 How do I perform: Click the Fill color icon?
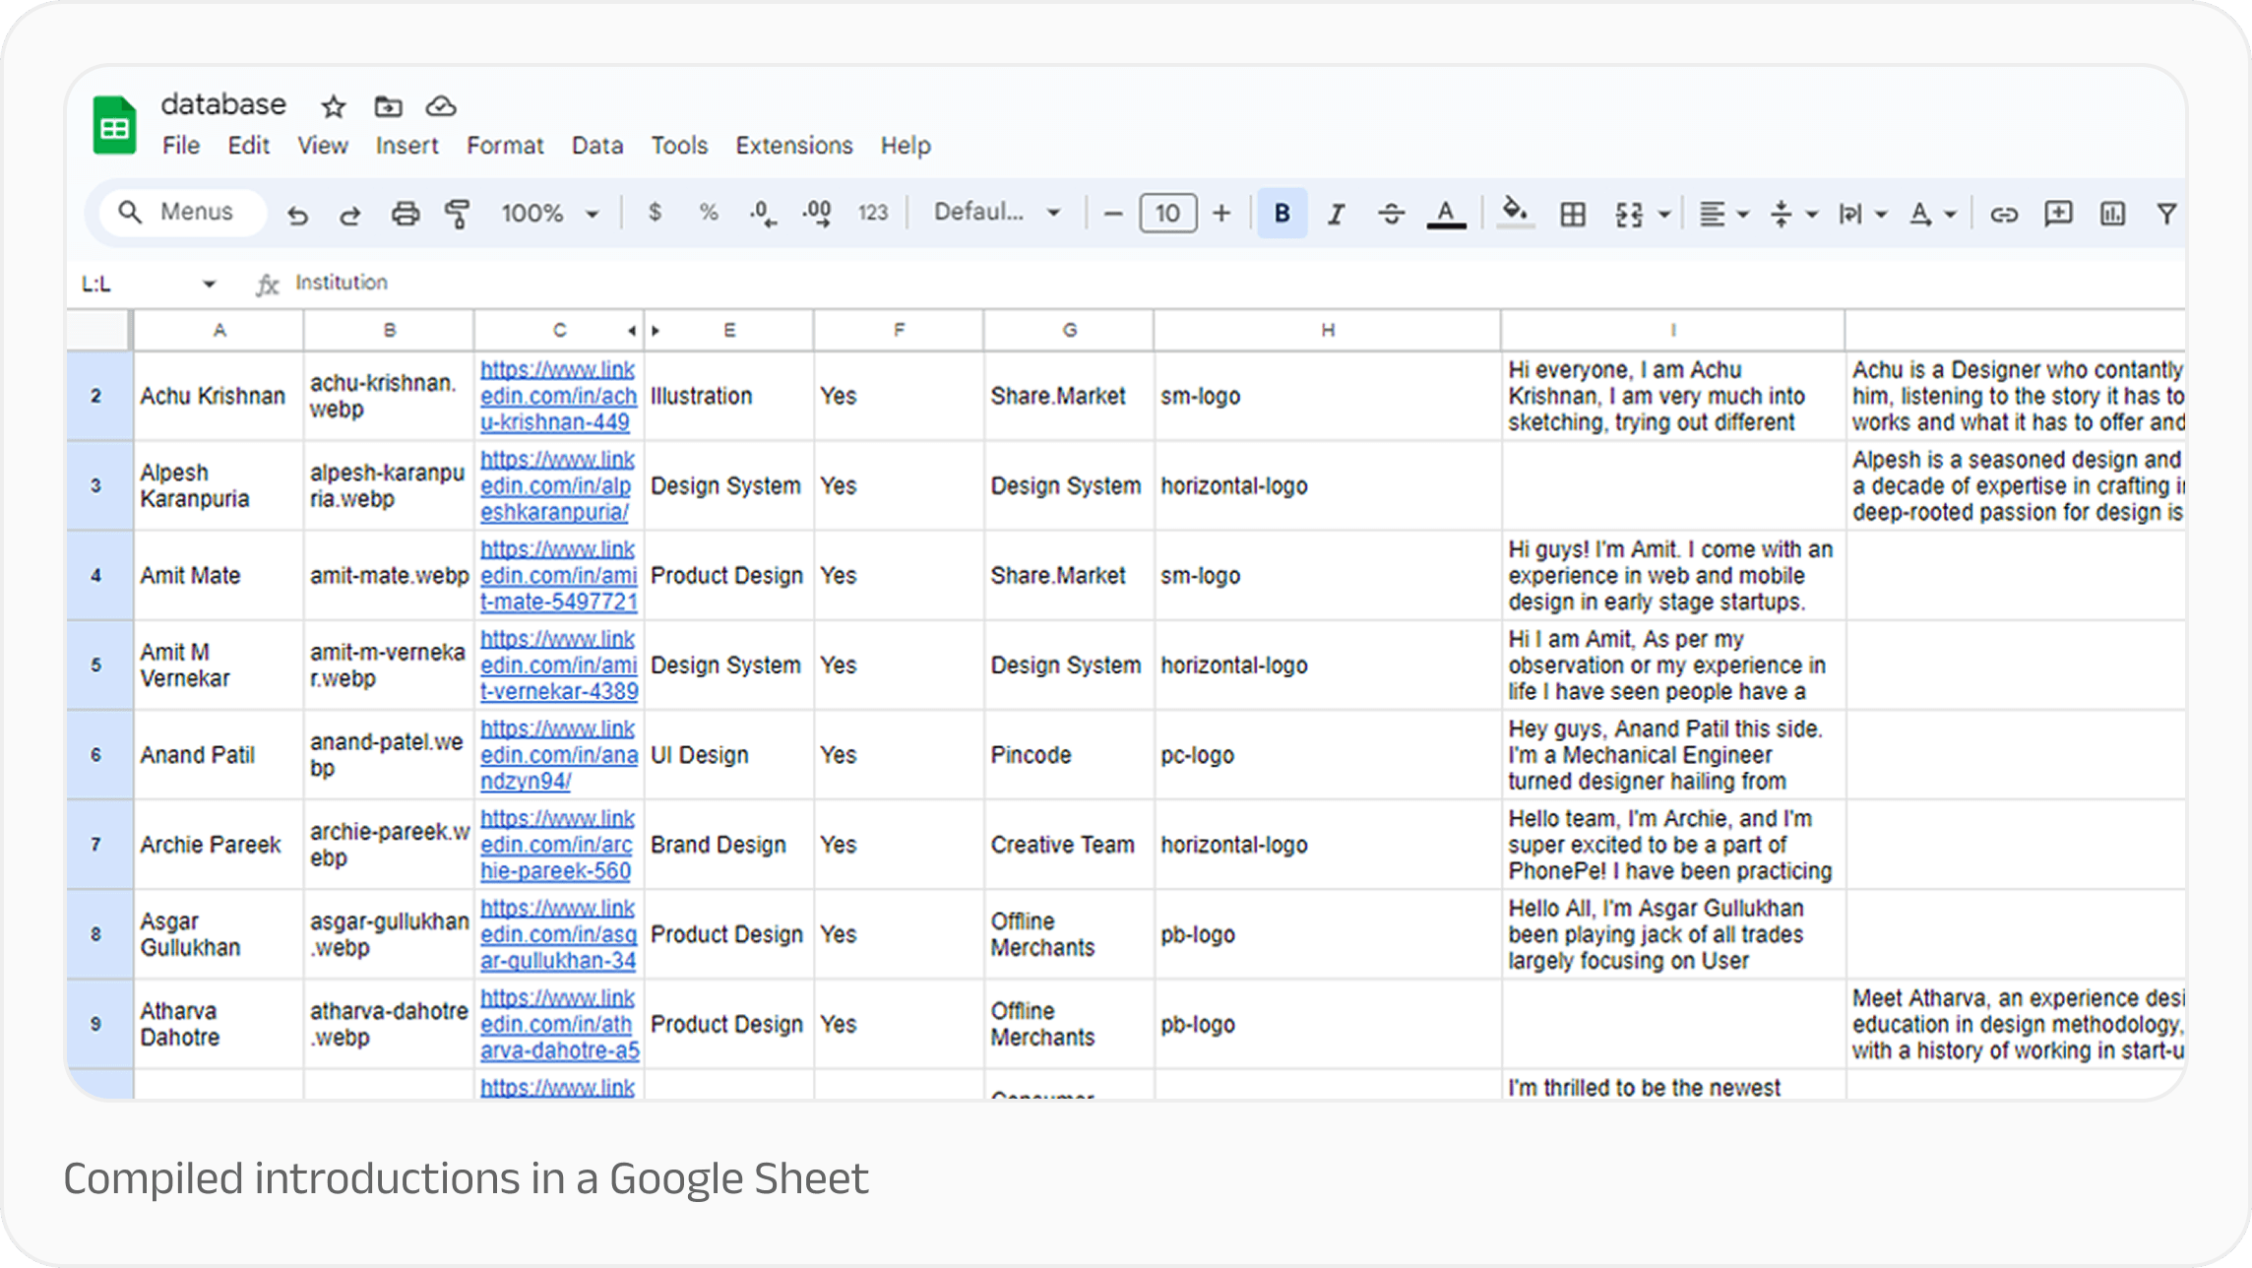pyautogui.click(x=1515, y=212)
